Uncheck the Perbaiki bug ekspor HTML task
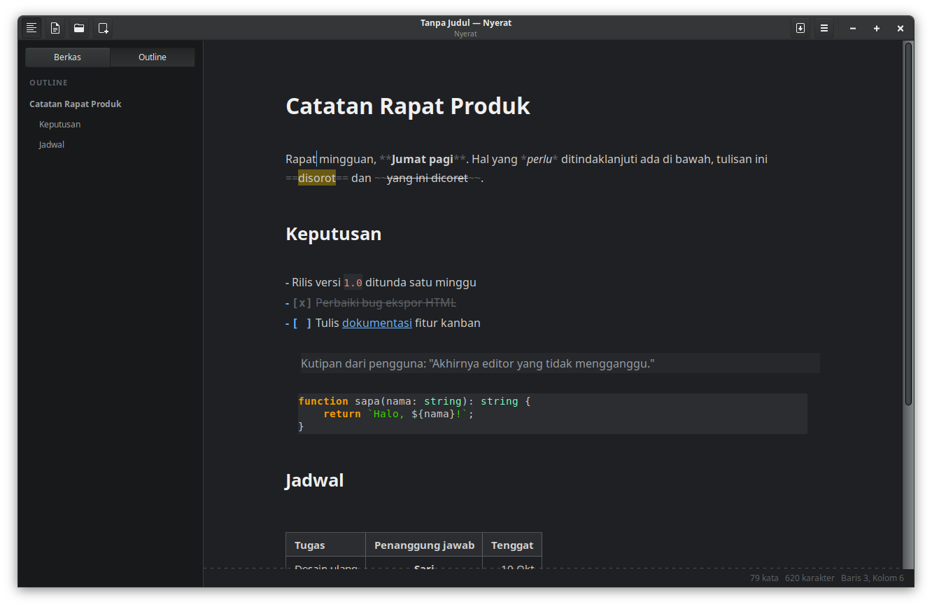932x607 pixels. click(x=302, y=303)
